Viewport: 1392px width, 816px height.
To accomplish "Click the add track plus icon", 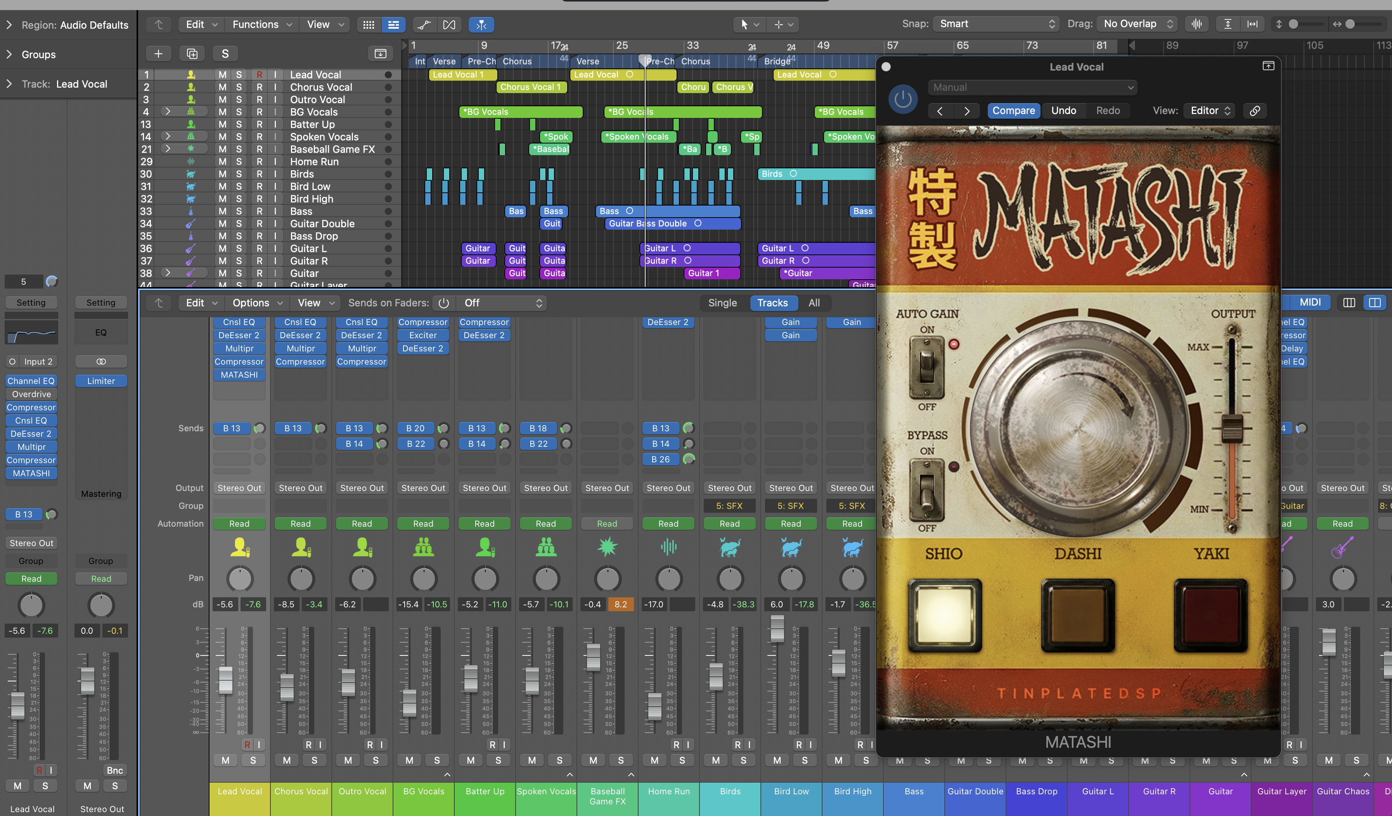I will 158,54.
